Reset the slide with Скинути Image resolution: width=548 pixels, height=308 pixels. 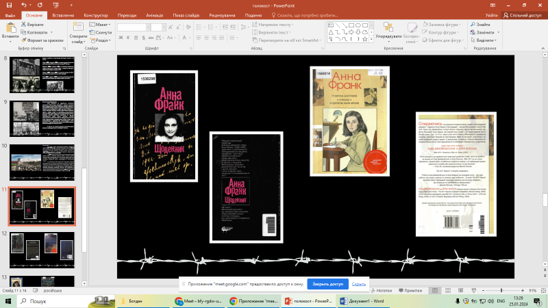100,32
